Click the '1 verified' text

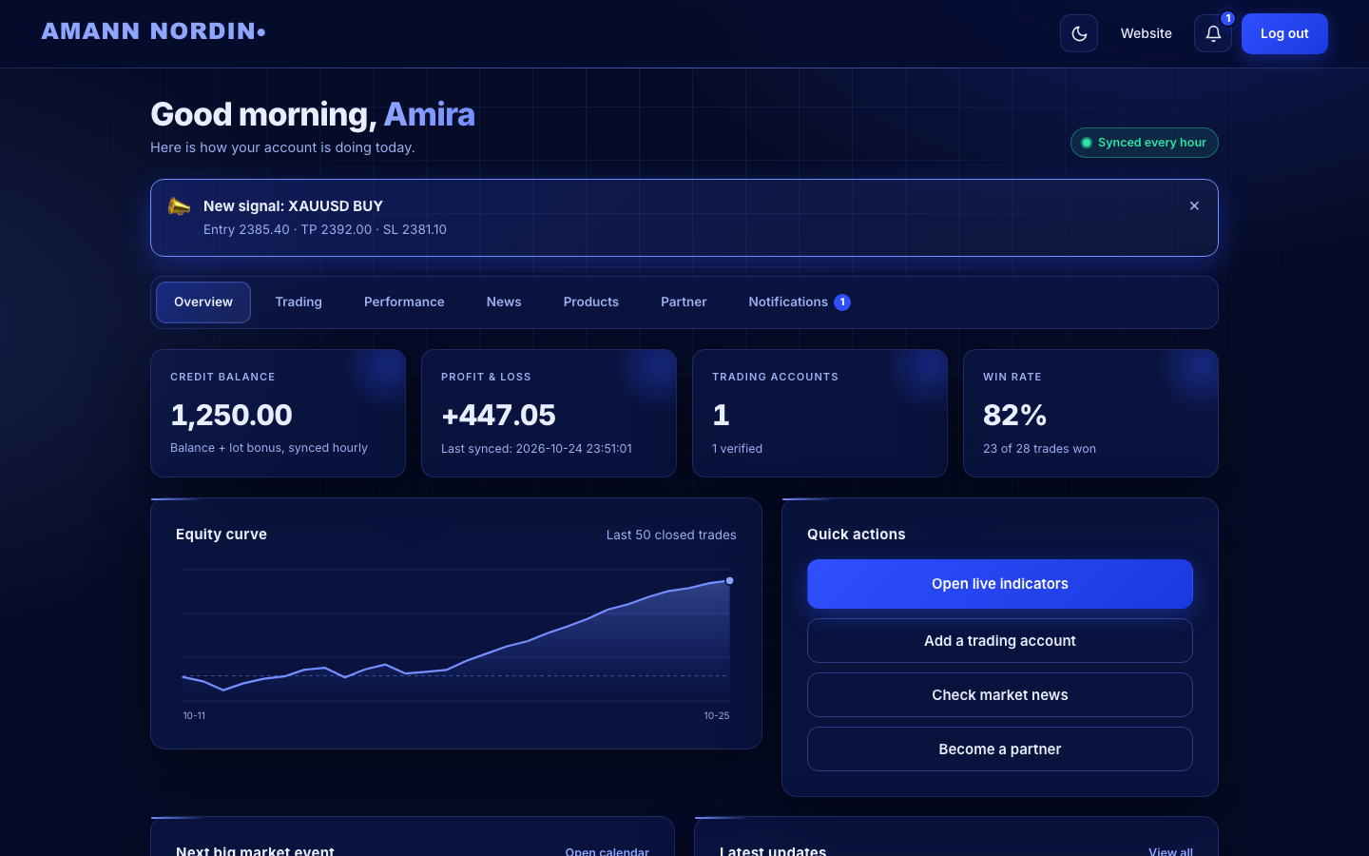click(x=737, y=449)
